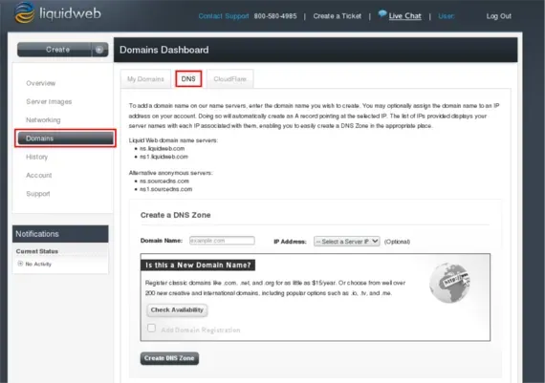The height and width of the screenshot is (383, 545).
Task: Click the Live Chat link
Action: 405,16
